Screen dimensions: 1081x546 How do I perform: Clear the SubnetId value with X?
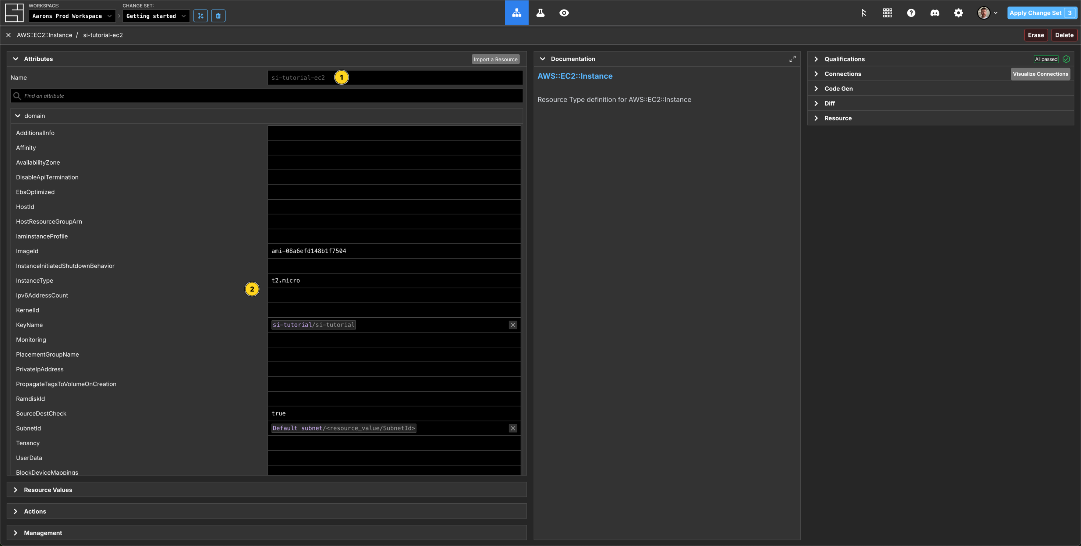pos(513,428)
